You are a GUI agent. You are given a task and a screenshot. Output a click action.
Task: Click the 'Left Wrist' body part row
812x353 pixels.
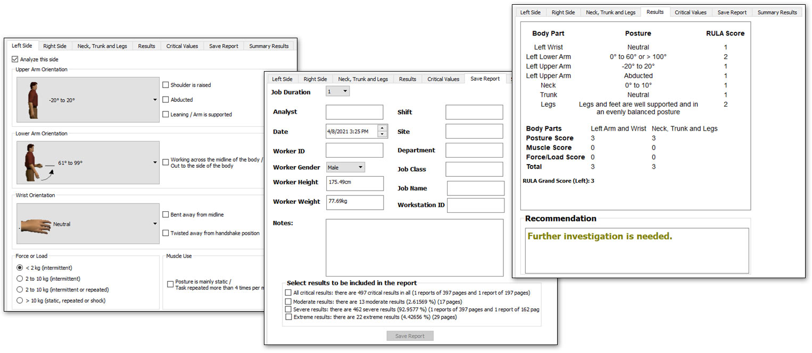(548, 47)
